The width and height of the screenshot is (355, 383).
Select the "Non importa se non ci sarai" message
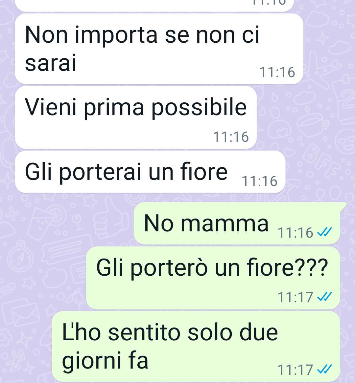pyautogui.click(x=159, y=49)
